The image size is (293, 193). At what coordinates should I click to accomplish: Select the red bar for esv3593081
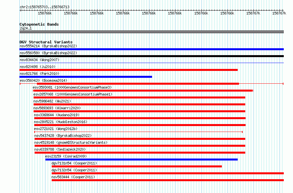pos(143,91)
